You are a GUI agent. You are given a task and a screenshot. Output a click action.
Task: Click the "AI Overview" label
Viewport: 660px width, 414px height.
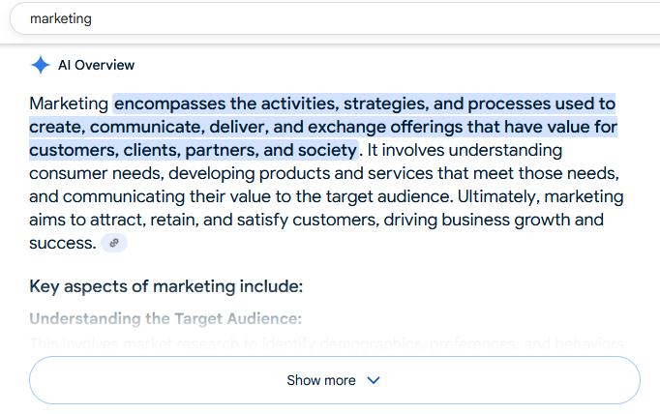[x=96, y=65]
